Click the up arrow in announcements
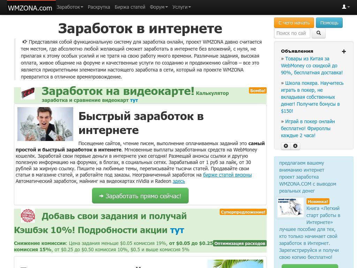 click(286, 146)
